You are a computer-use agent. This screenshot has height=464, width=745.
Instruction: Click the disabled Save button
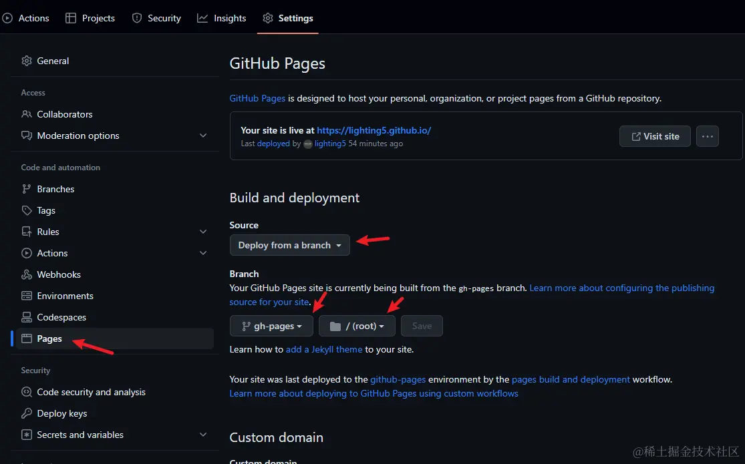click(x=422, y=326)
